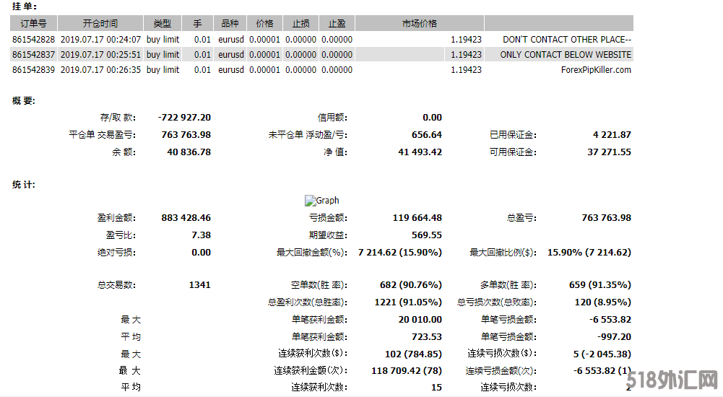Click average profit trade 723.53
This screenshot has width=723, height=397.
point(427,337)
